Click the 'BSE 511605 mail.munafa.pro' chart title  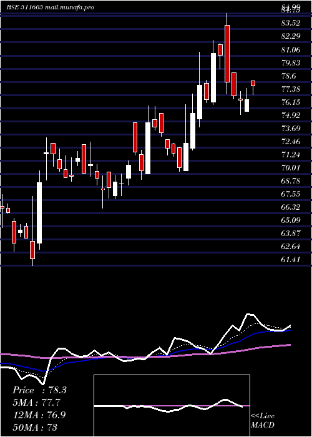tap(50, 7)
